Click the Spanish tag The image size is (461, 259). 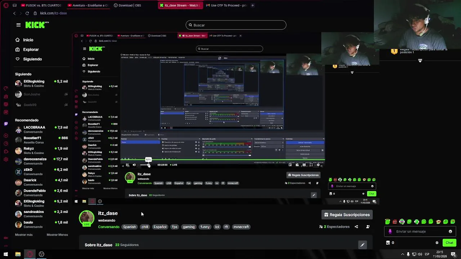(x=130, y=227)
